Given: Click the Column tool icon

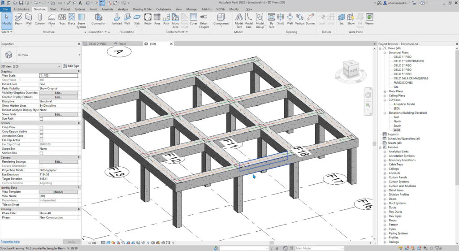Looking at the screenshot, I should click(x=40, y=19).
